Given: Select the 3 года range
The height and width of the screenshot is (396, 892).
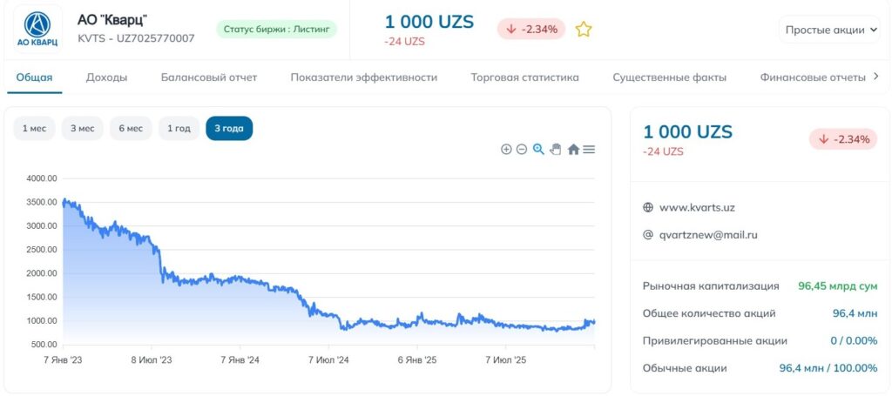Looking at the screenshot, I should tap(229, 129).
